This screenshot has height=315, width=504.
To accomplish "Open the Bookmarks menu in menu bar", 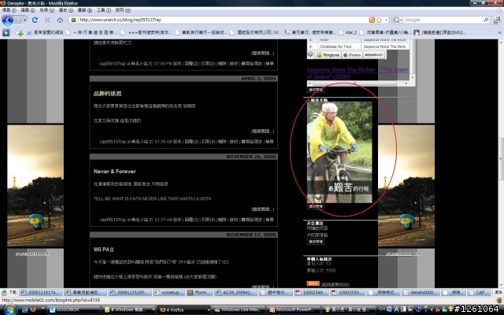I will 84,10.
